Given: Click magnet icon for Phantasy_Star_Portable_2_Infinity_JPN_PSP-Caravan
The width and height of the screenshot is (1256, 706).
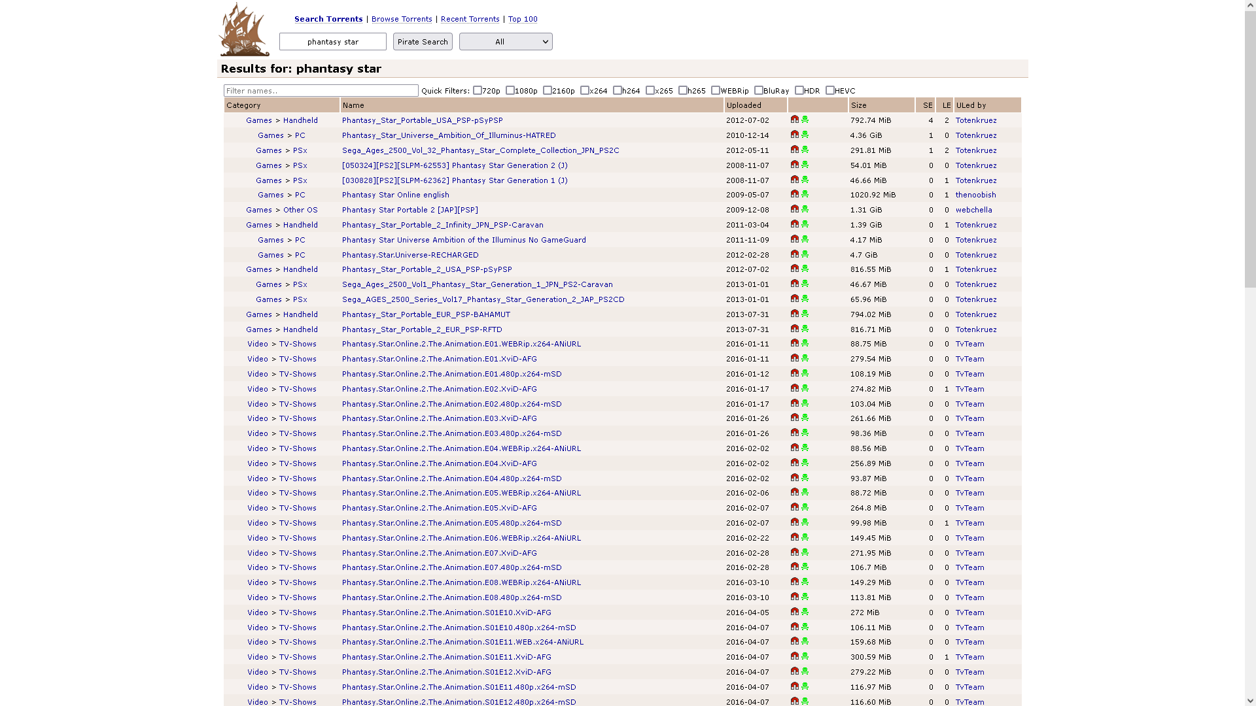Looking at the screenshot, I should (x=795, y=224).
